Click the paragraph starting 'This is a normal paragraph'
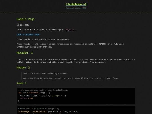 tap(76, 61)
